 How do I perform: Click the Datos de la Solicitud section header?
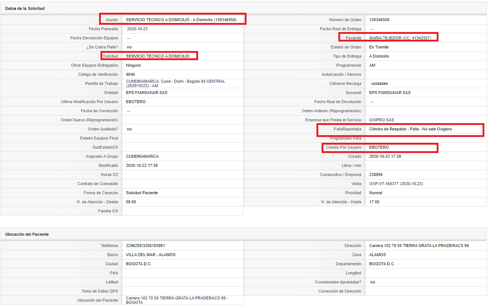tap(25, 8)
